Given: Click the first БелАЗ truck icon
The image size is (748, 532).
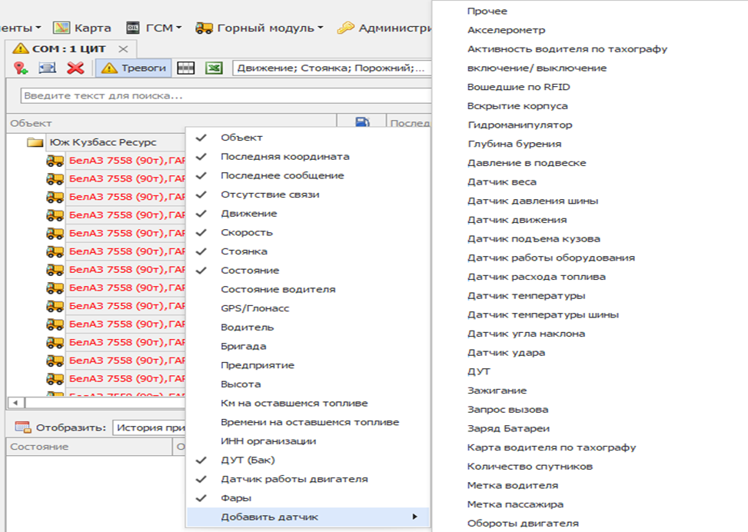Looking at the screenshot, I should pos(55,161).
